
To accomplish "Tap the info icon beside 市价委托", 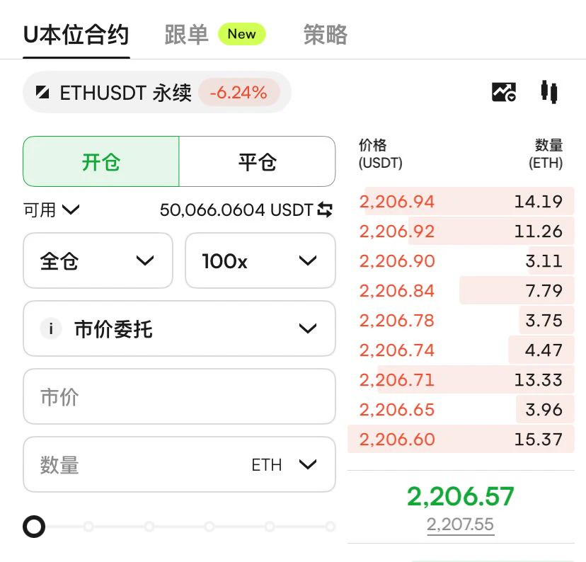I will tap(51, 329).
